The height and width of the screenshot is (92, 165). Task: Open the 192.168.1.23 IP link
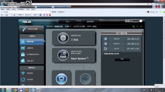[133, 39]
